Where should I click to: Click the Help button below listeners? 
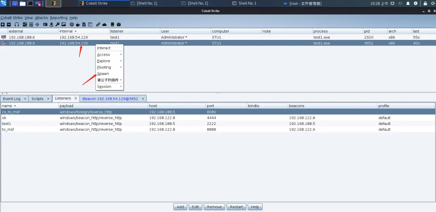(x=255, y=207)
